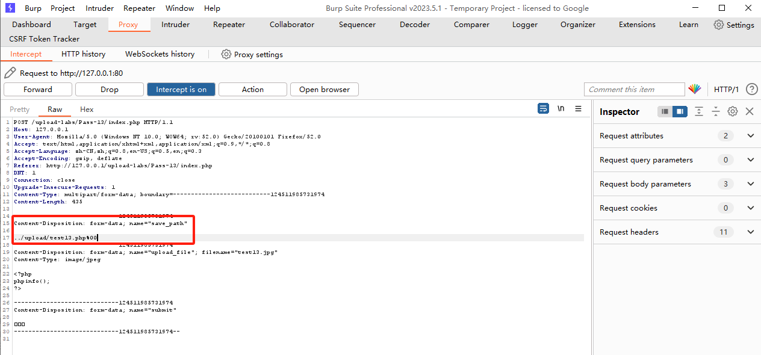This screenshot has width=761, height=355.
Task: Switch editor to Raw view
Action: [55, 110]
